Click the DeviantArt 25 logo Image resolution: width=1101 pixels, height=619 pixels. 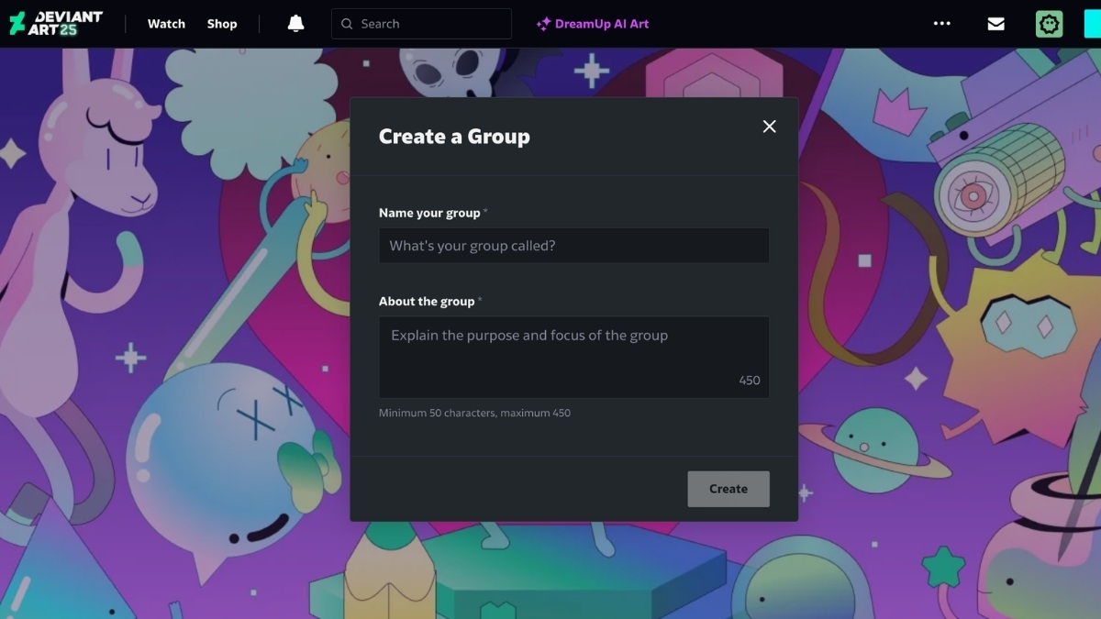tap(56, 24)
